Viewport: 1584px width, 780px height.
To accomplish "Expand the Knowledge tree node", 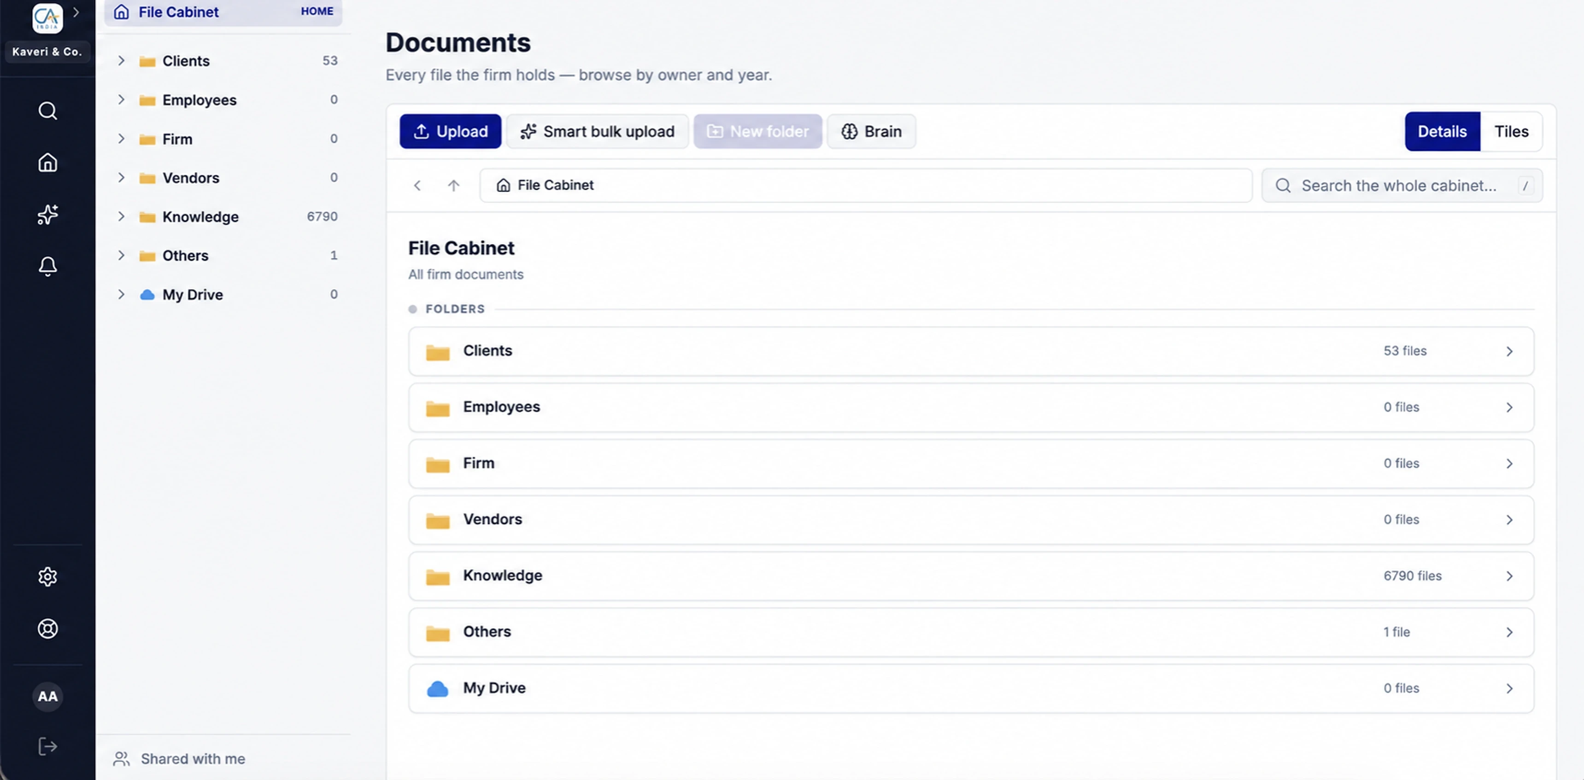I will click(x=121, y=216).
